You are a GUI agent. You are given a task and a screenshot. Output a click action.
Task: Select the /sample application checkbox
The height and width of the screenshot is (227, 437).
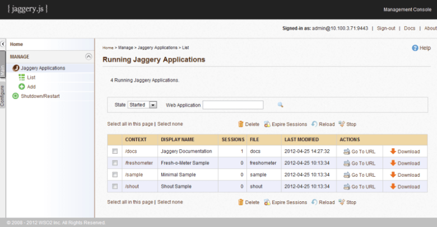[115, 174]
